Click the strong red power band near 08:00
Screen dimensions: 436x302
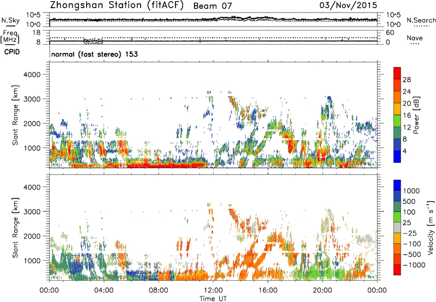tap(167, 165)
